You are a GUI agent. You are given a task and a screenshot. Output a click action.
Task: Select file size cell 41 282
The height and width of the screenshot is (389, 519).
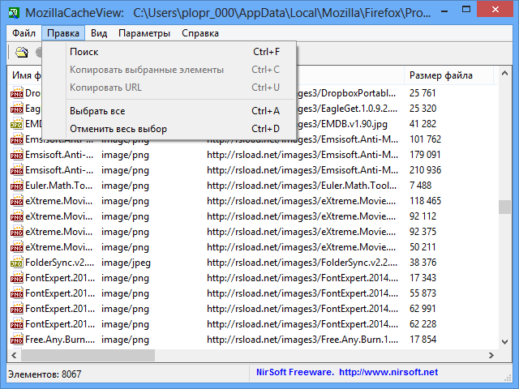(x=422, y=124)
